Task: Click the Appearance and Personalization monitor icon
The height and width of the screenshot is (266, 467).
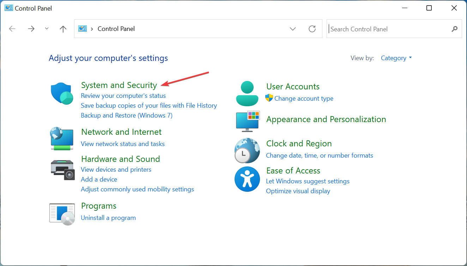Action: [247, 121]
